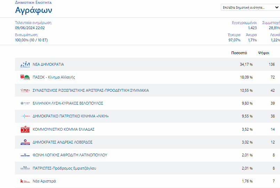Click the 1,76 % percentage value
The height and width of the screenshot is (188, 280).
(247, 181)
